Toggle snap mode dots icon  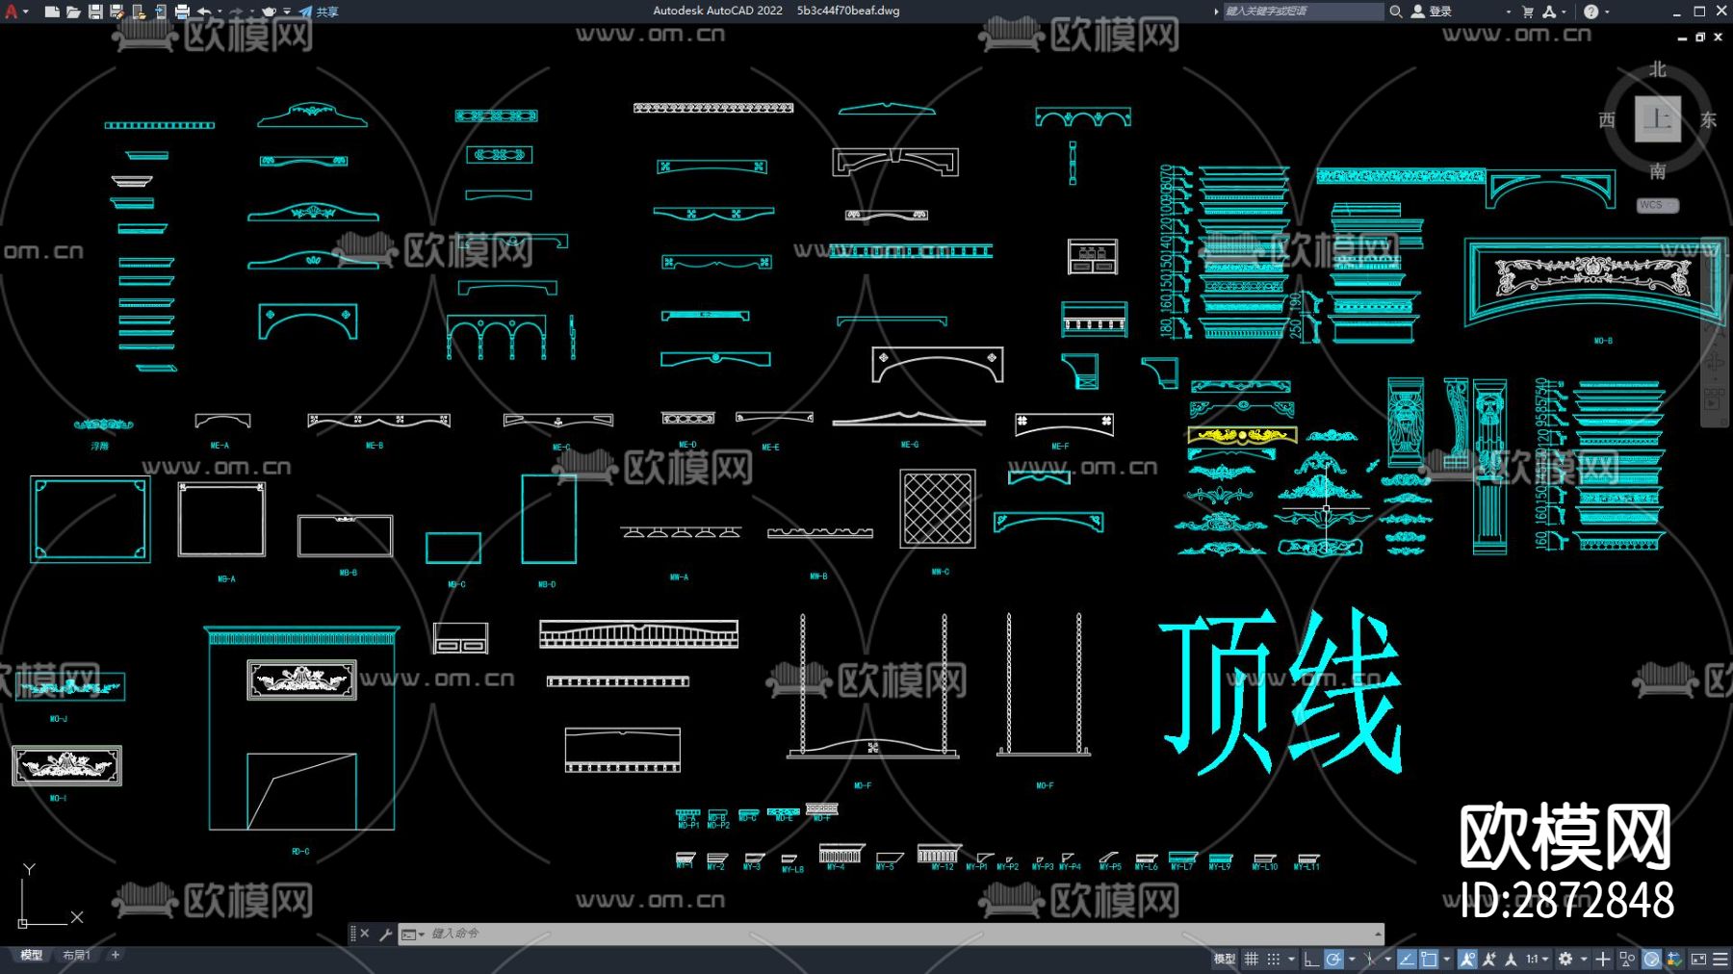[1274, 959]
